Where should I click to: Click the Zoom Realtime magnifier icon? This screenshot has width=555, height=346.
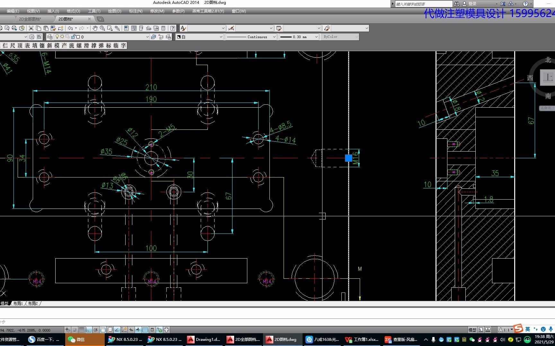(102, 28)
